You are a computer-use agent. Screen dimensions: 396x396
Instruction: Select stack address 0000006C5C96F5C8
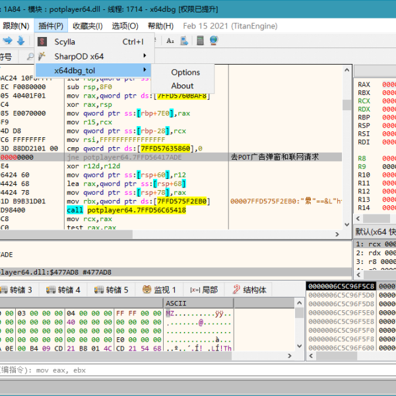click(341, 286)
